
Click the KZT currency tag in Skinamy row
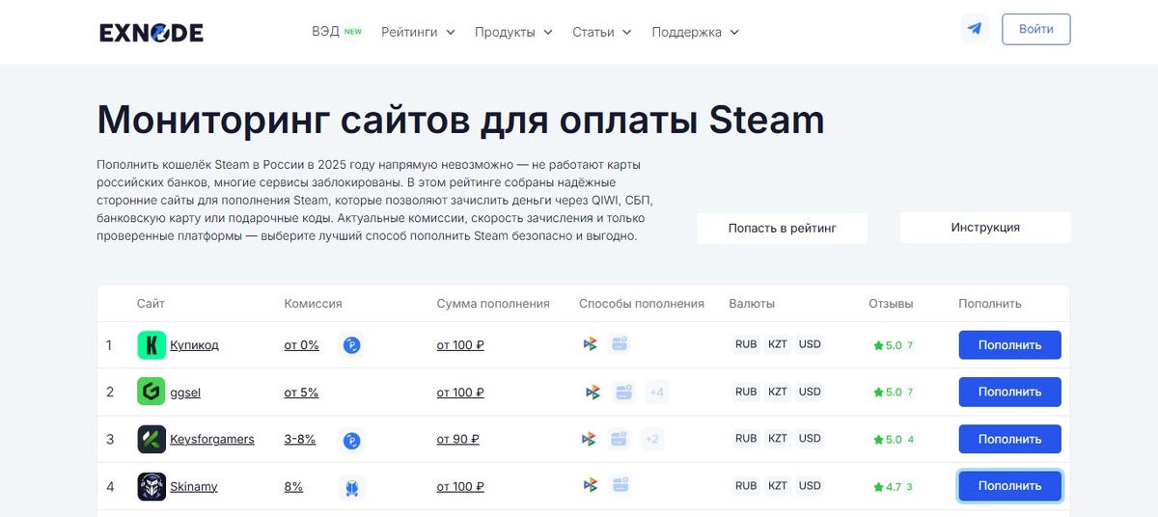click(x=778, y=486)
